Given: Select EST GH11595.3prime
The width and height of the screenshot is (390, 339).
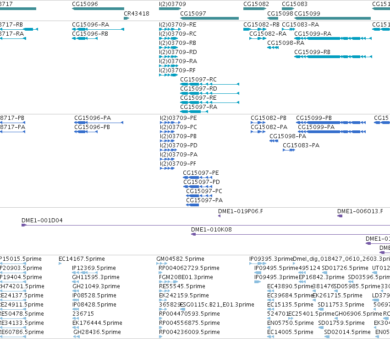Looking at the screenshot, I should 96,277.
